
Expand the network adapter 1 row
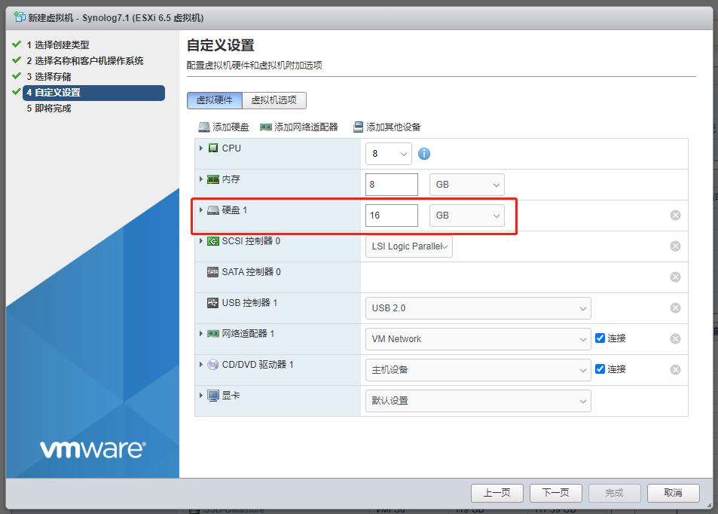(201, 334)
